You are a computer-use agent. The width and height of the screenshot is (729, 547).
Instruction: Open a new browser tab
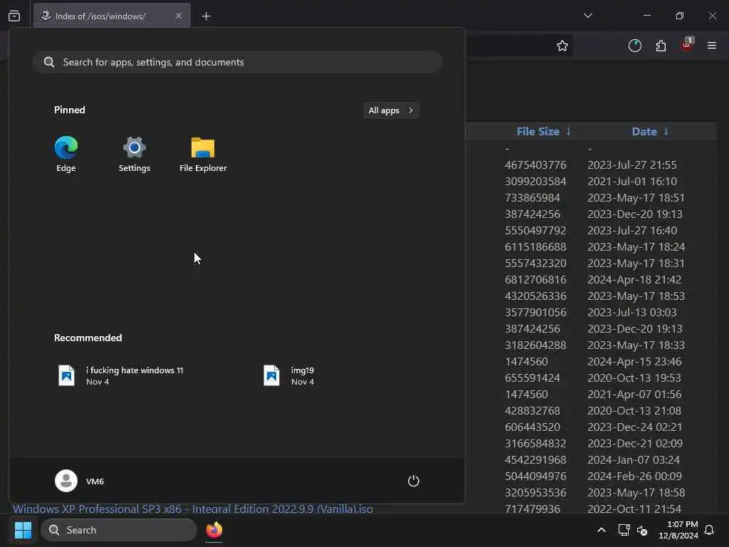click(206, 16)
